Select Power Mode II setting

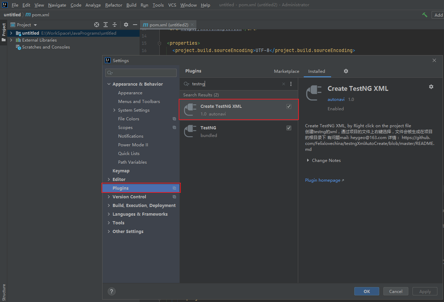point(133,145)
